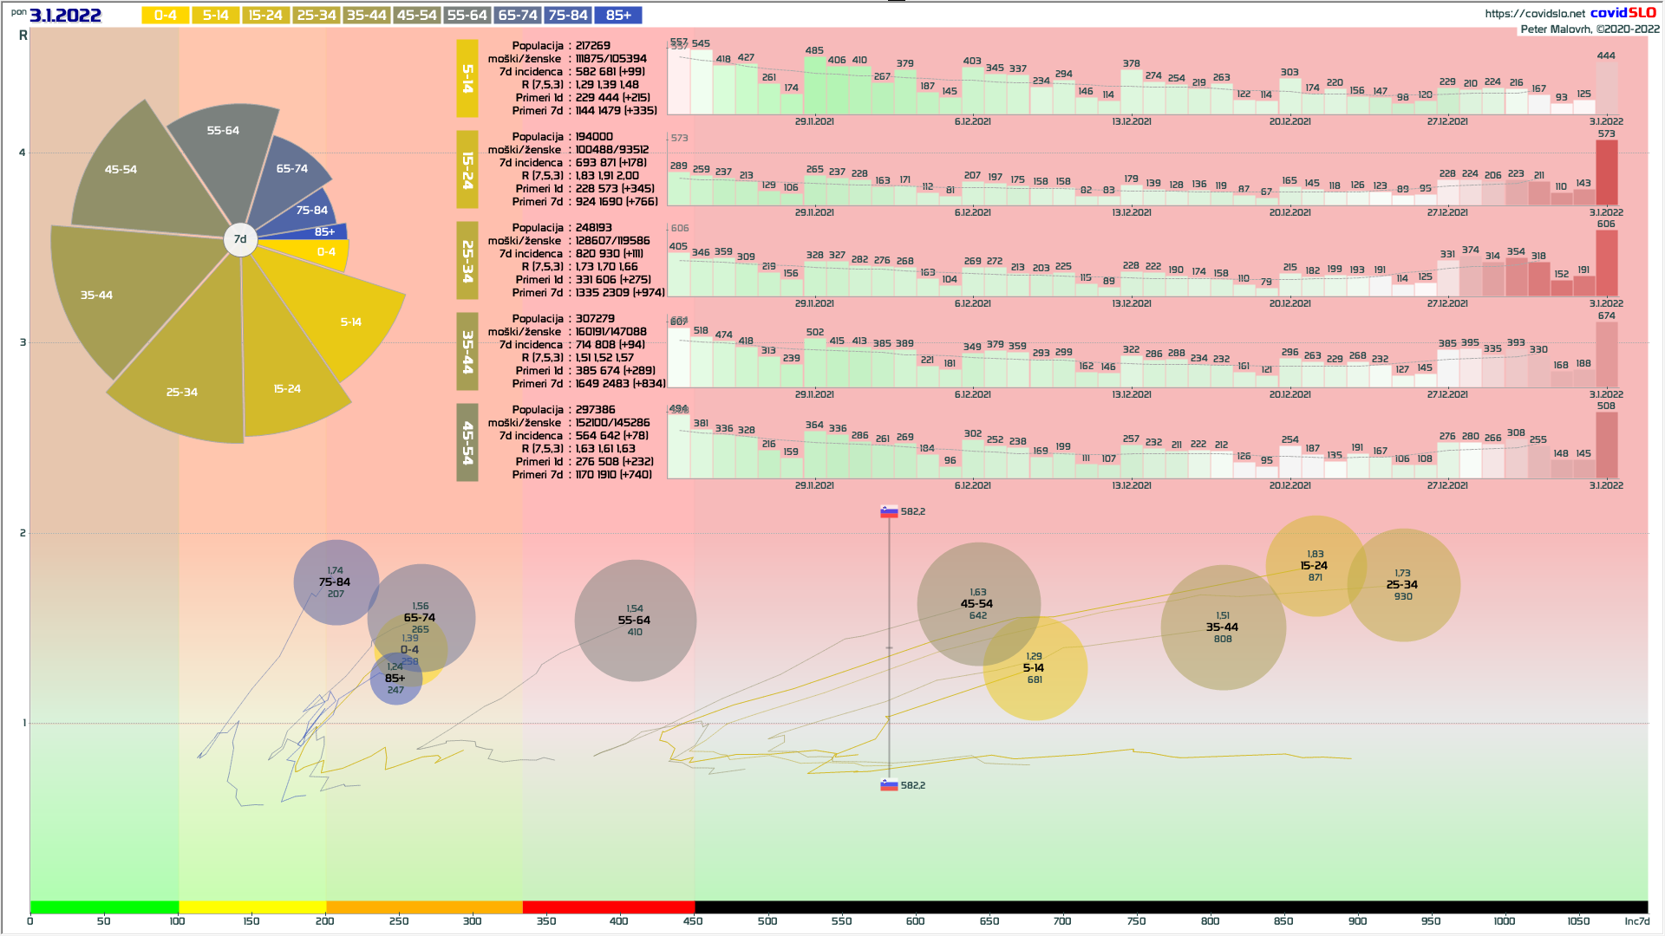Open the covidslo.net link
Viewport: 1665px width, 936px height.
[1534, 13]
